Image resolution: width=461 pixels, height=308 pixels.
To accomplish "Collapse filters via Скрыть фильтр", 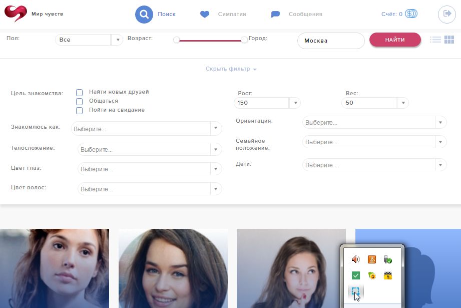I will coord(231,69).
